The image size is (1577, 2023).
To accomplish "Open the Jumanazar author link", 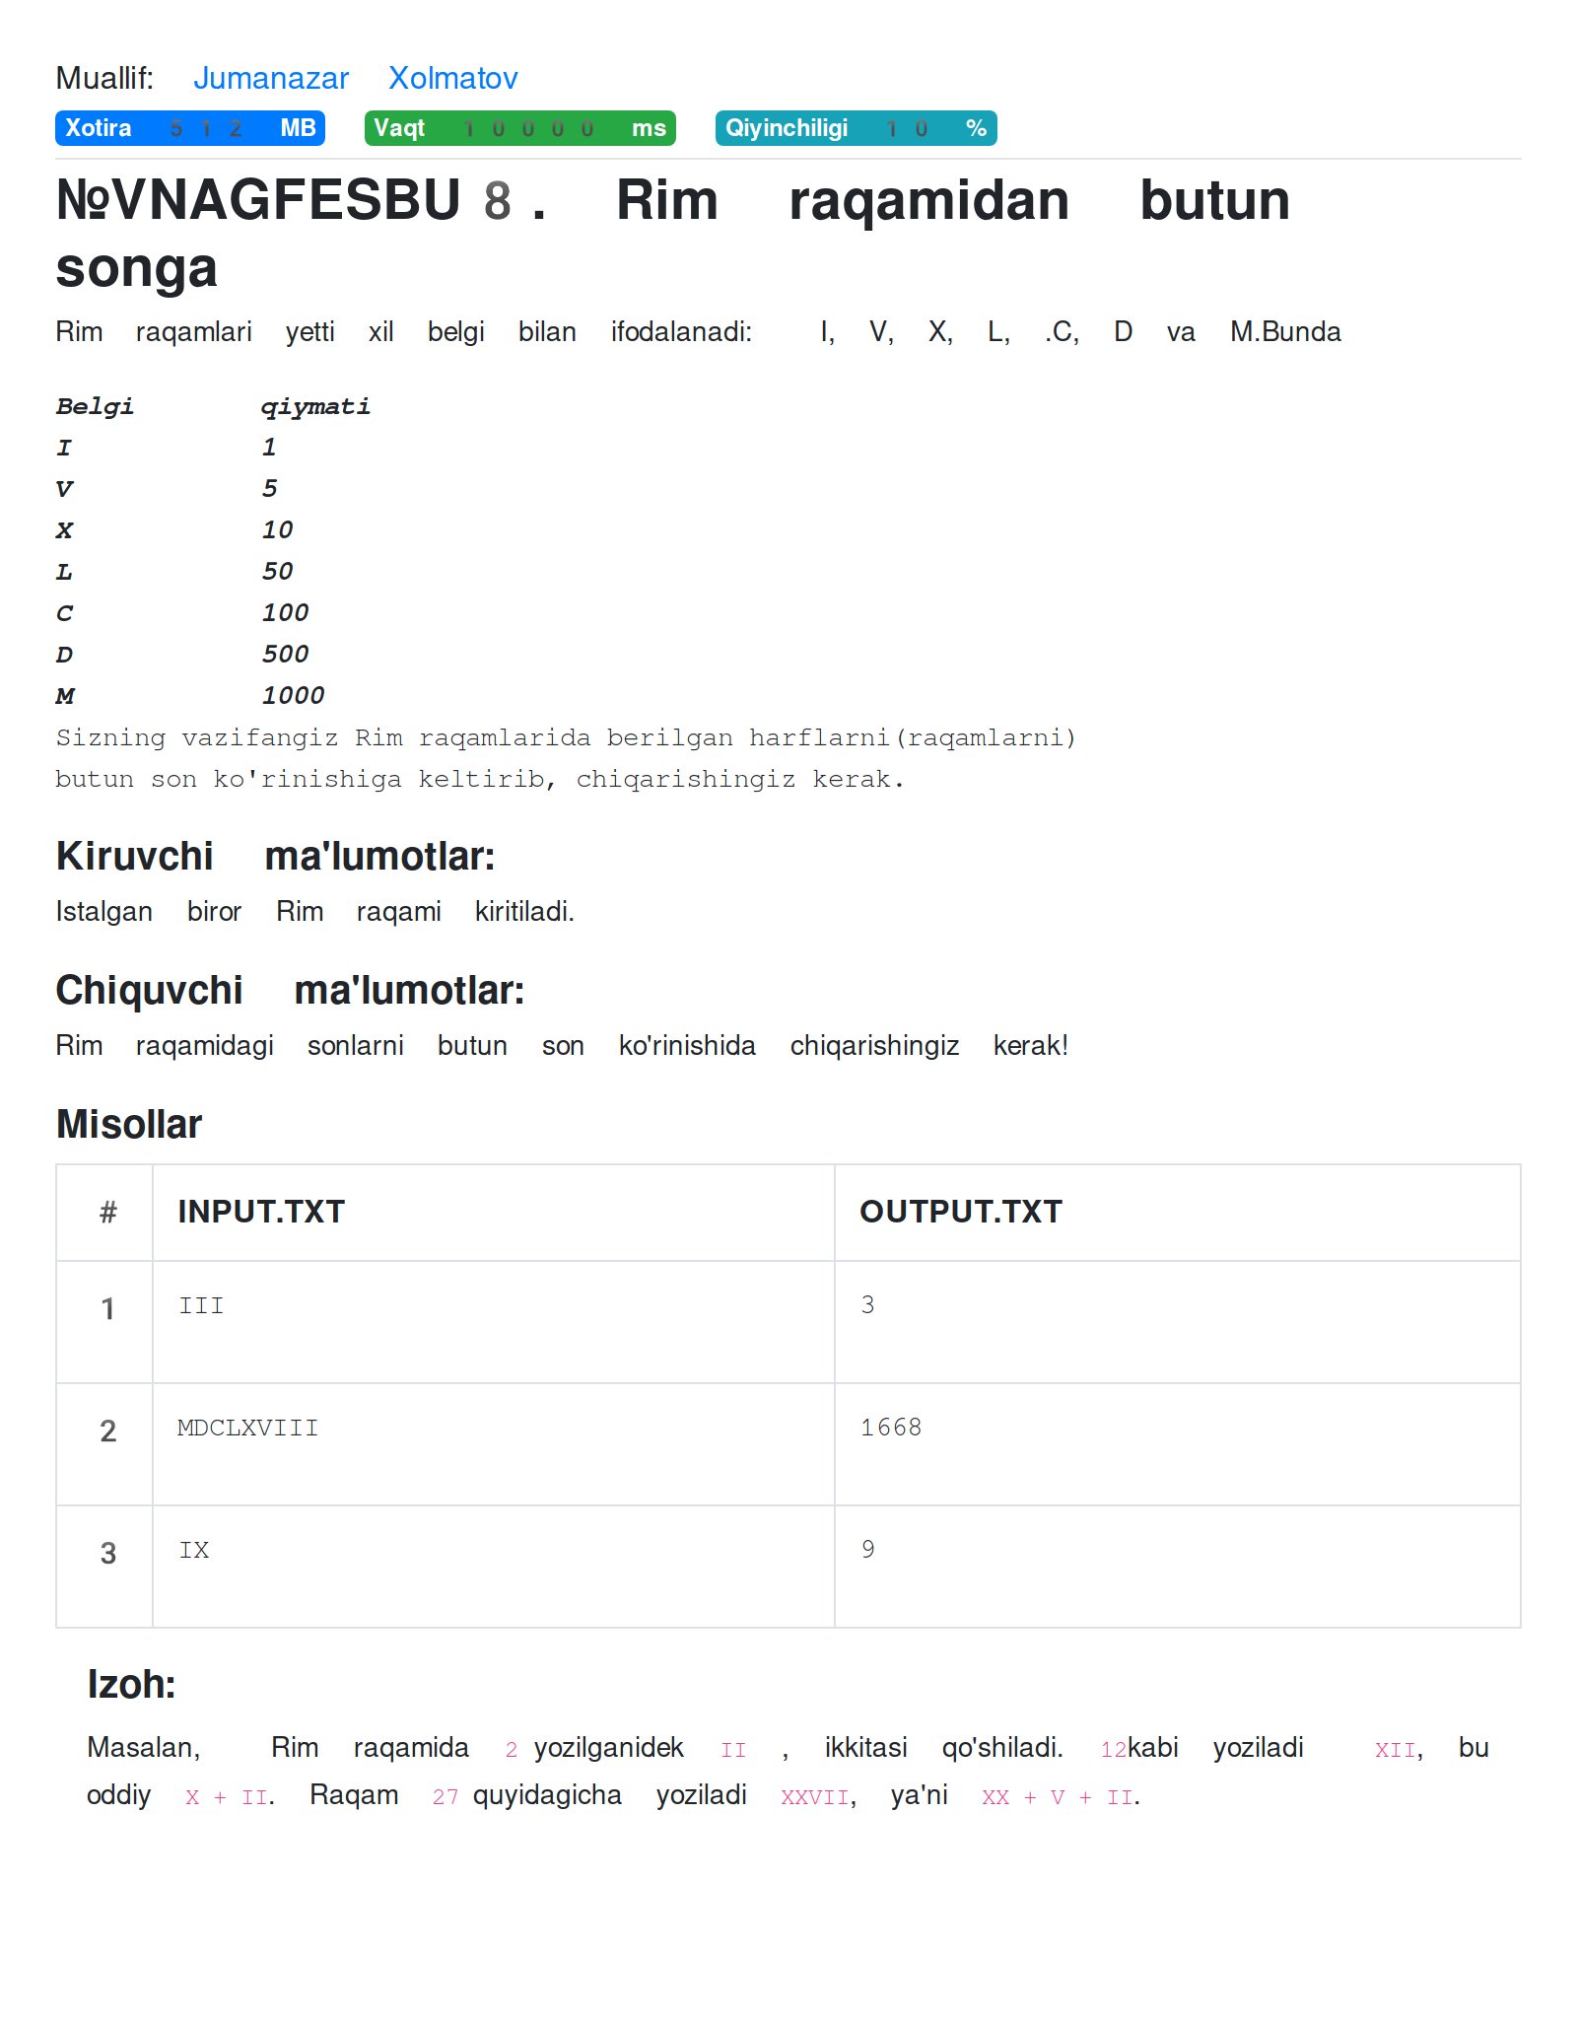I will tap(270, 78).
